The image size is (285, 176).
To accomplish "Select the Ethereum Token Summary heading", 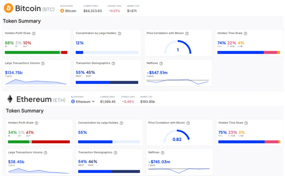I will click(x=25, y=111).
